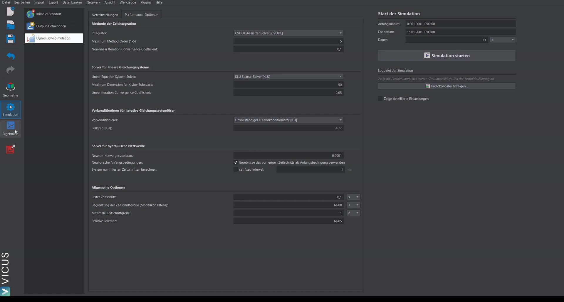Open the Werkzeuge menu

[x=128, y=2]
